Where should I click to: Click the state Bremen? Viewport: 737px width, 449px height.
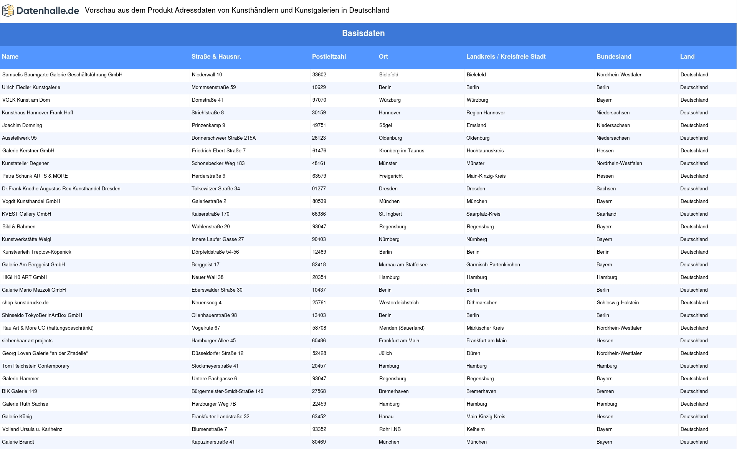pyautogui.click(x=605, y=391)
